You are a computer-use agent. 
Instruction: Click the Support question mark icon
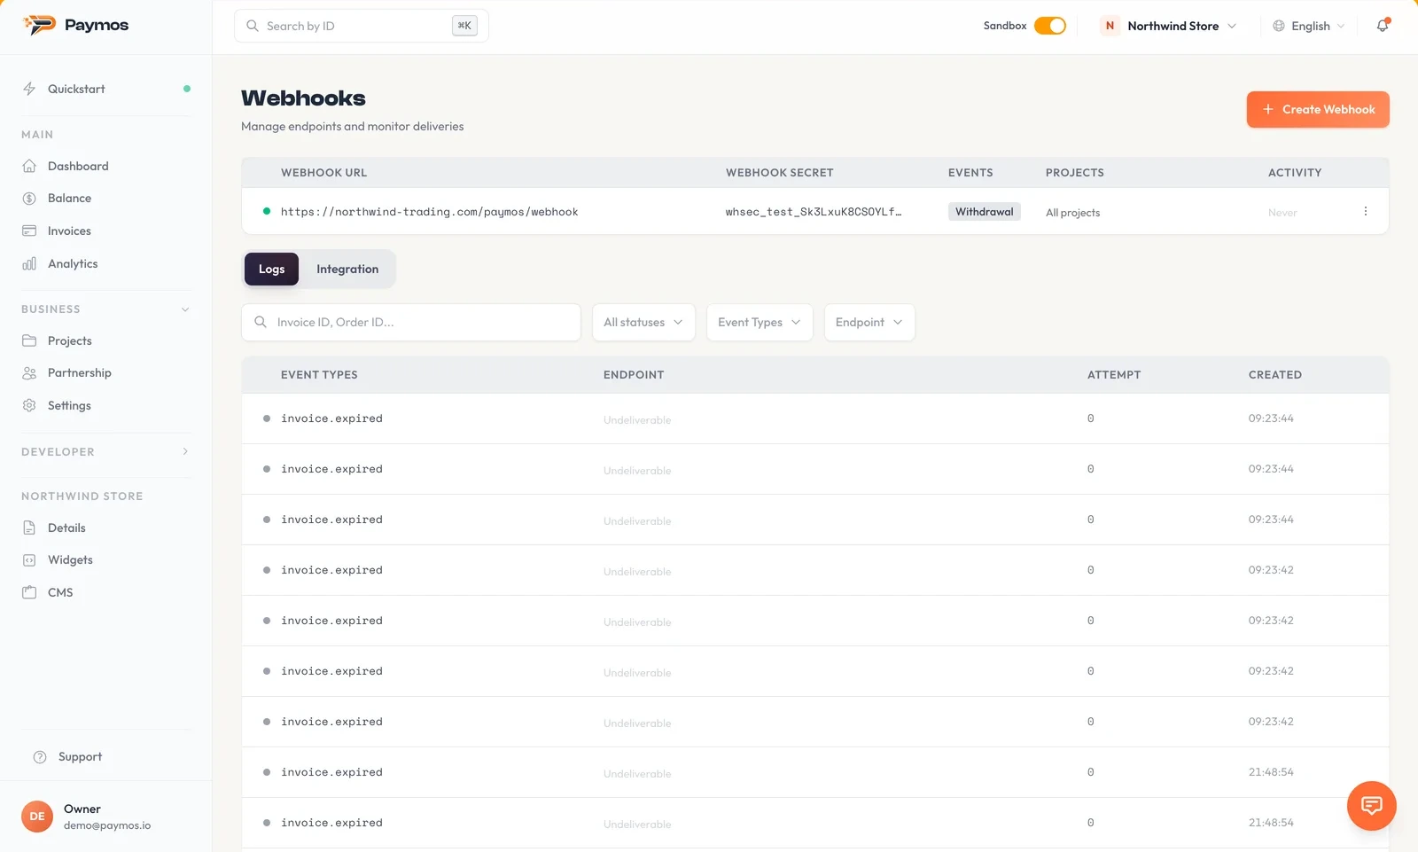tap(40, 757)
